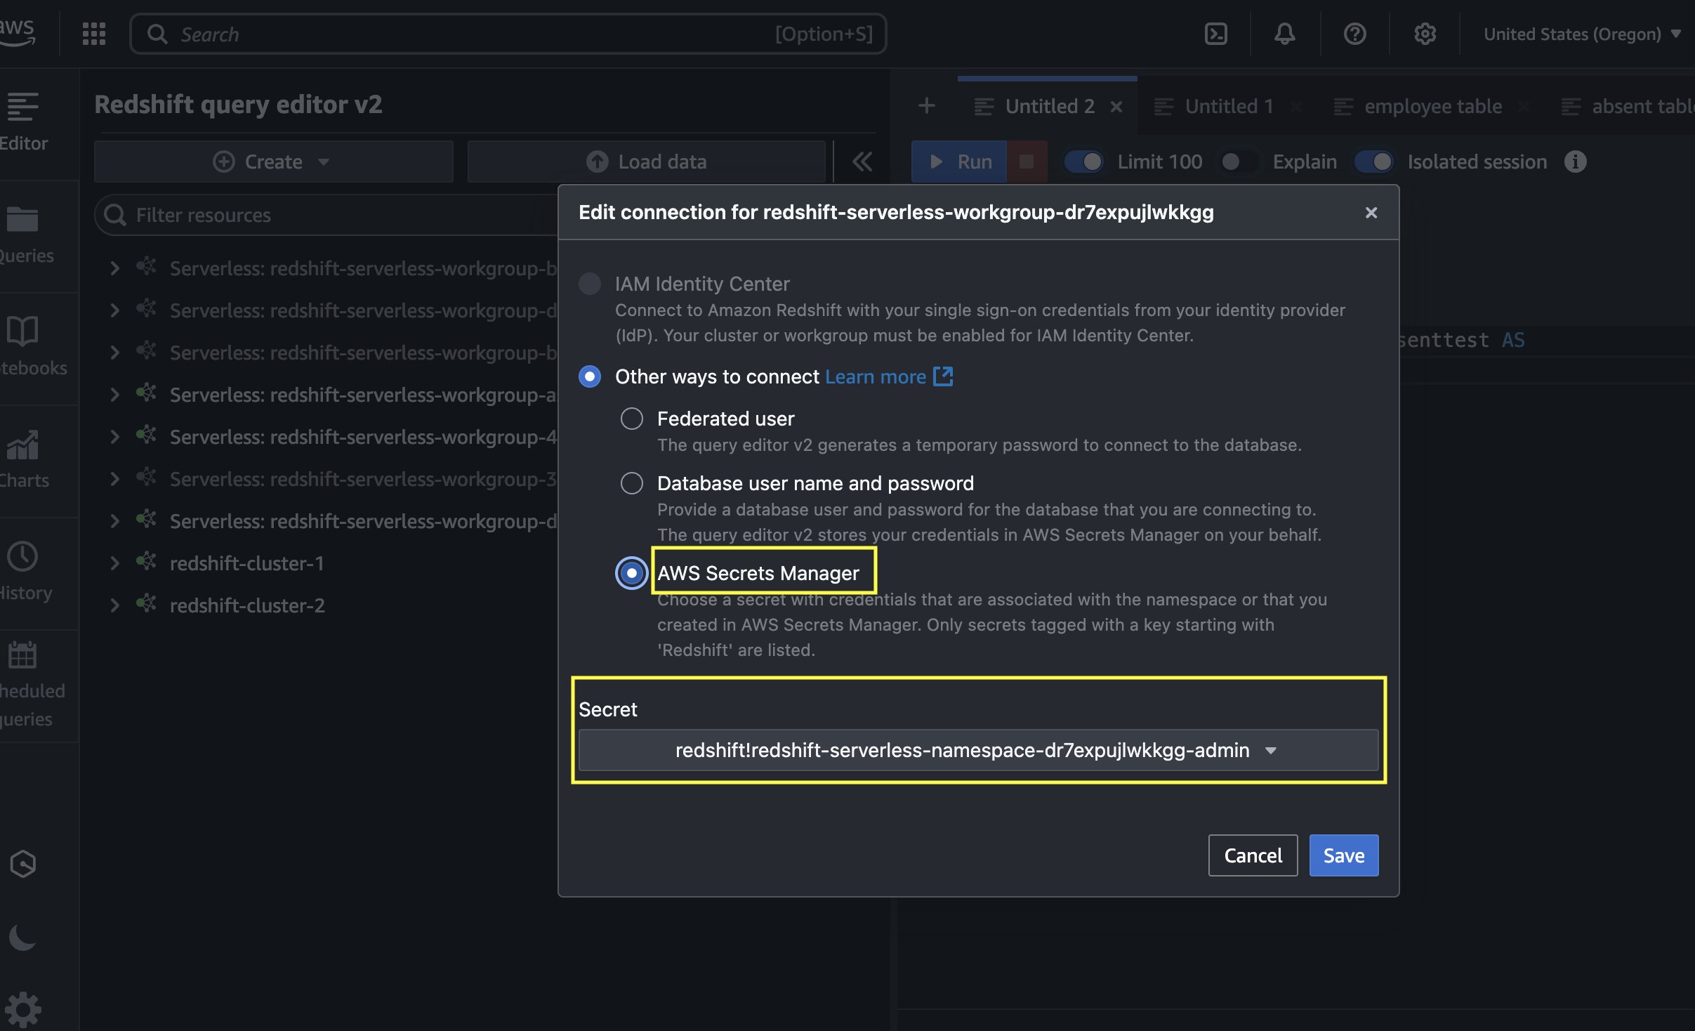Collapse resource panel with double-chevron icon
The width and height of the screenshot is (1695, 1031).
(x=862, y=162)
